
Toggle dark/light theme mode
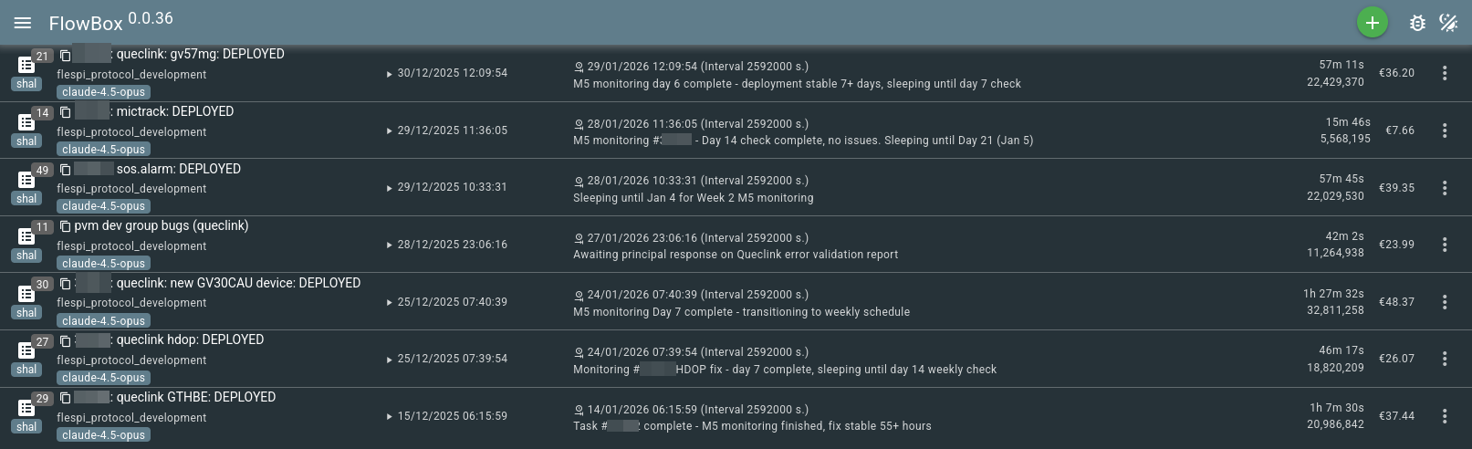[x=1448, y=23]
